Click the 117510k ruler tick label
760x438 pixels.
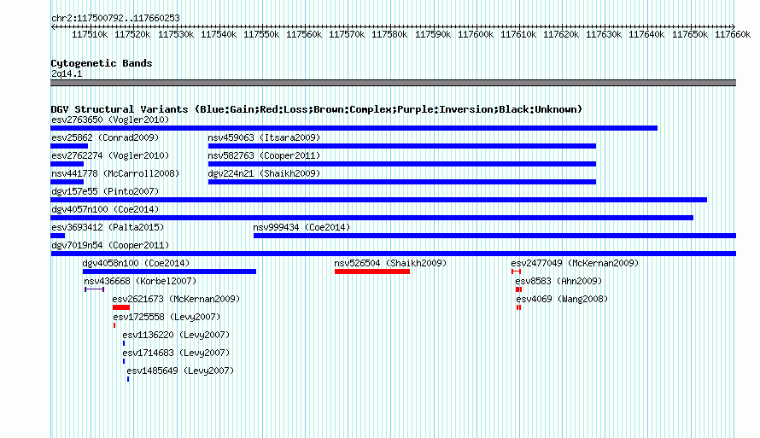(90, 35)
